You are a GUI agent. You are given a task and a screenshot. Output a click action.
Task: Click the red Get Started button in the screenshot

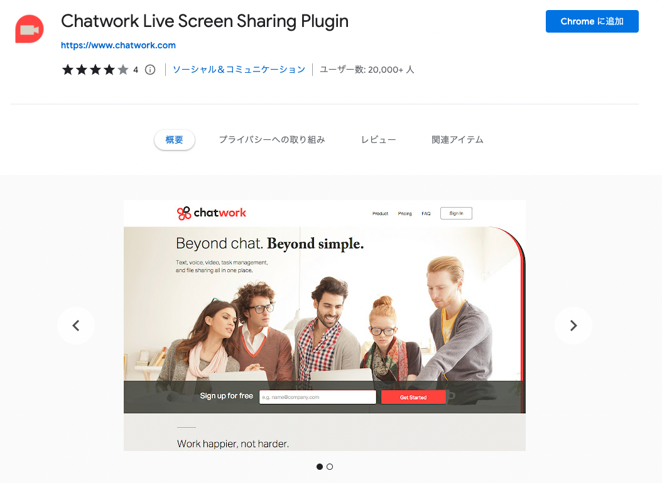click(413, 396)
